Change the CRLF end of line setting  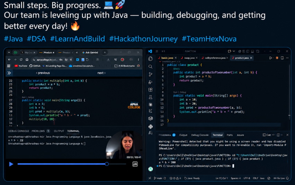[x=256, y=178]
